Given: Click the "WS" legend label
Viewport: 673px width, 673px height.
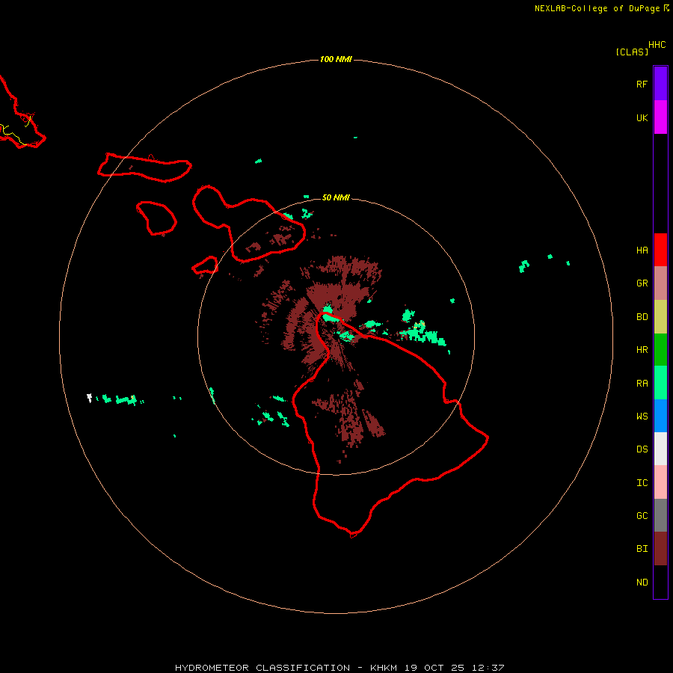Looking at the screenshot, I should [642, 416].
